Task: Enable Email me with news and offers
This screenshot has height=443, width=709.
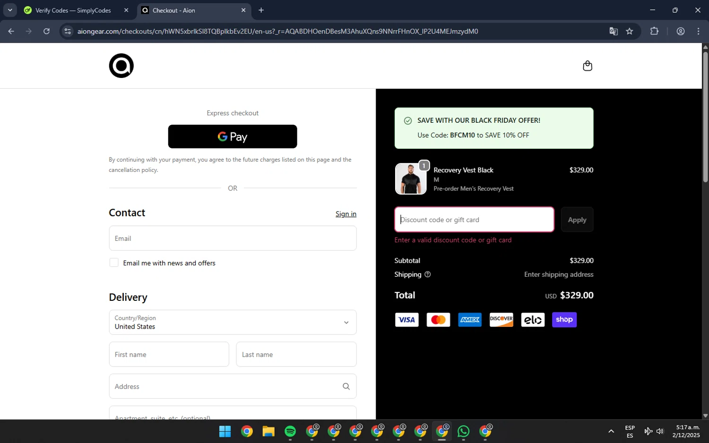Action: [114, 263]
